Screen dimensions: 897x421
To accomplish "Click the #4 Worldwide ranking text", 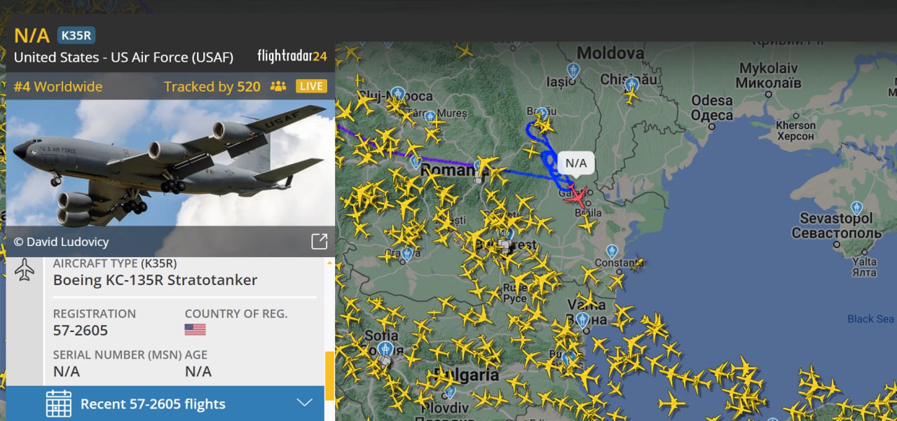I will click(58, 87).
